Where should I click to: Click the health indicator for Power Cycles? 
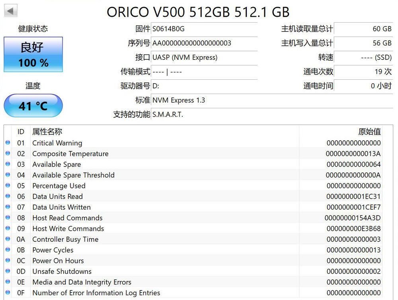(8, 250)
